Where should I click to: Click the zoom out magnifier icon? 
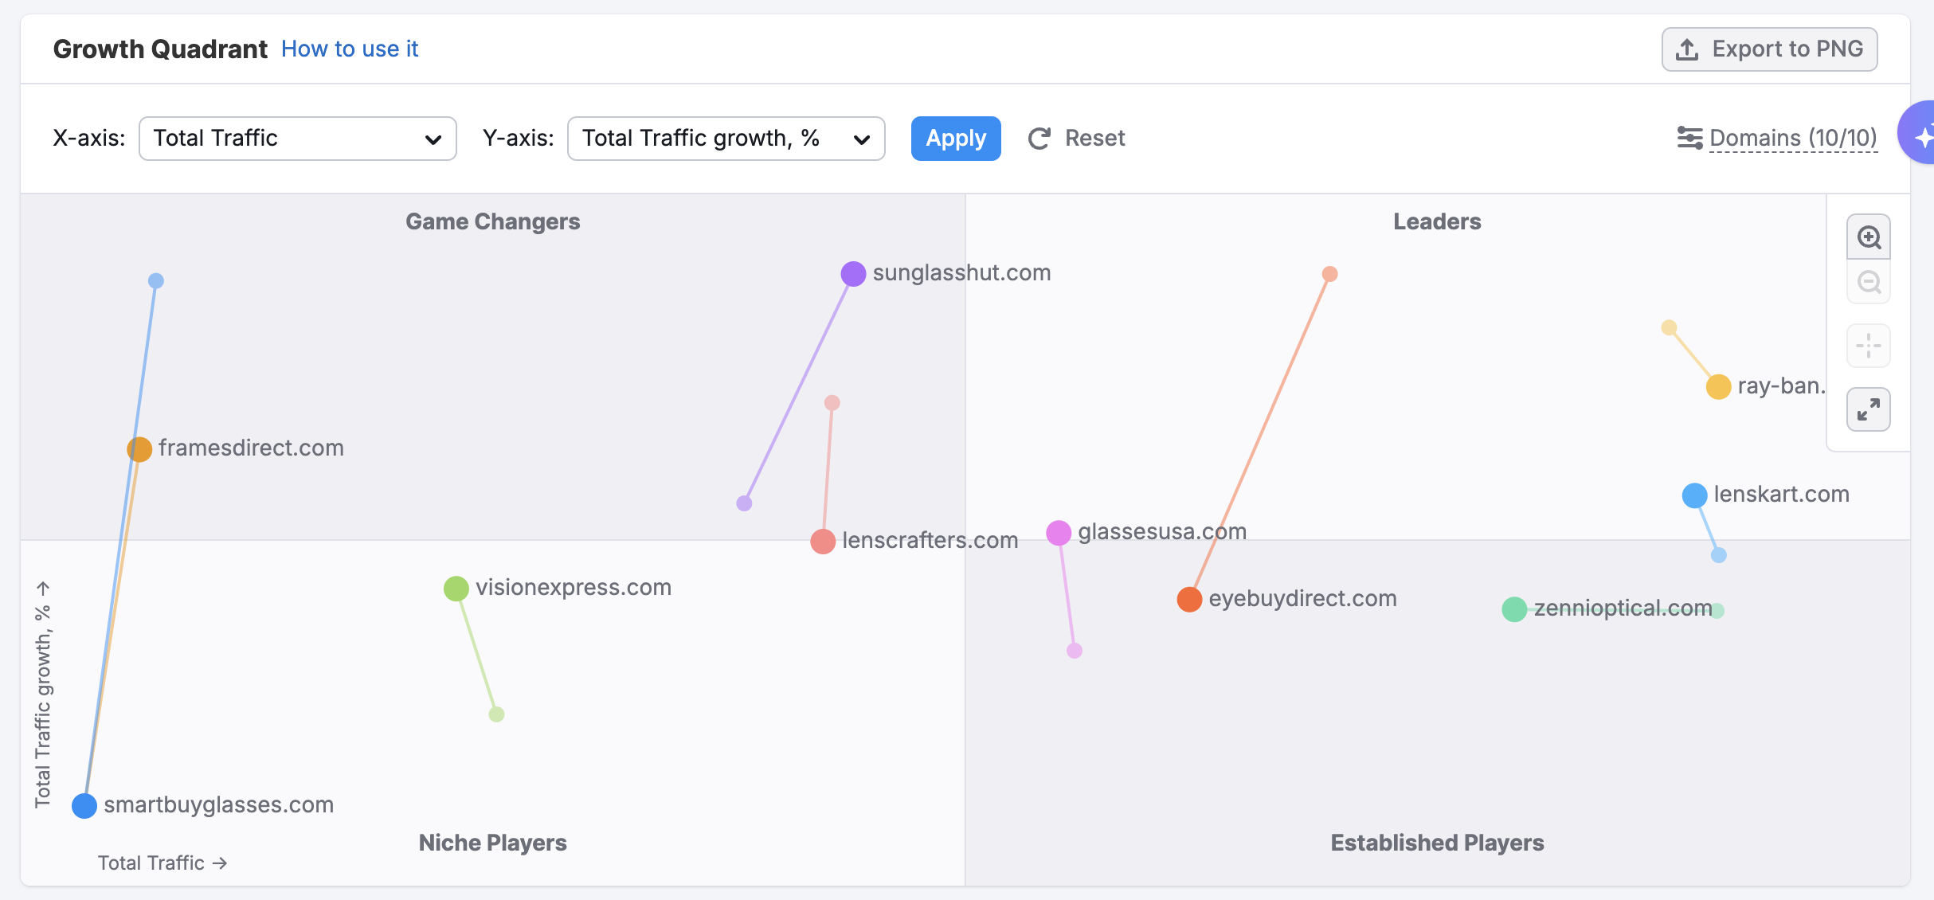[1869, 283]
